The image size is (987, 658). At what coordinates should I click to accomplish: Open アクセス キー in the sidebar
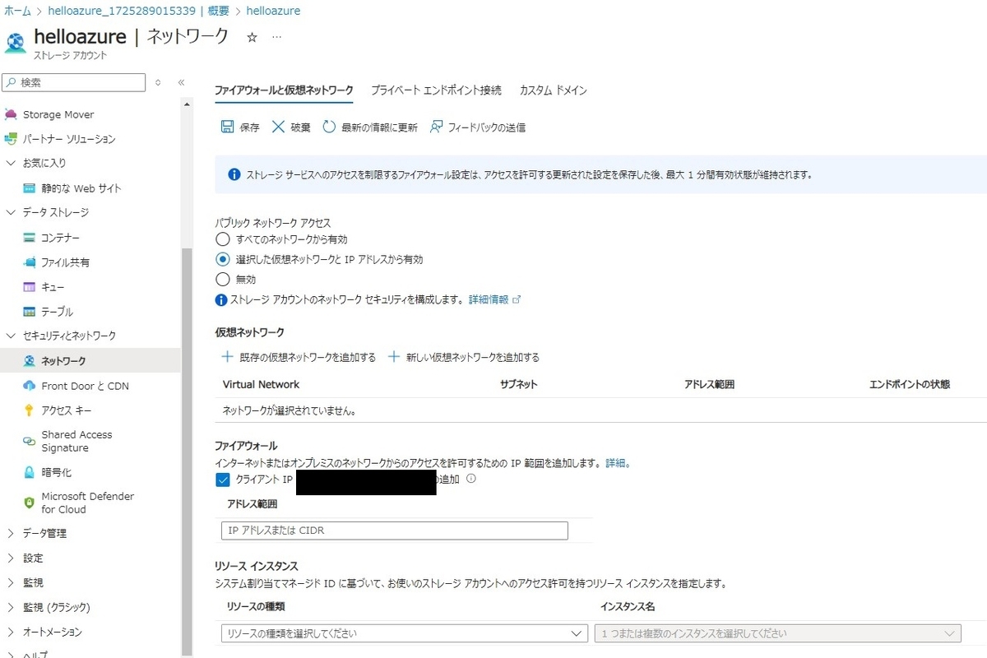pos(67,410)
